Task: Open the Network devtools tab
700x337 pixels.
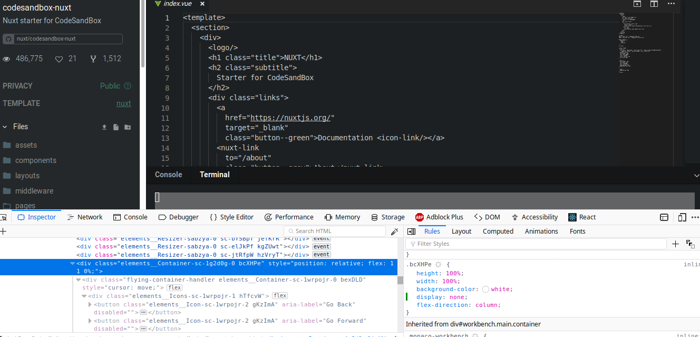Action: [85, 217]
